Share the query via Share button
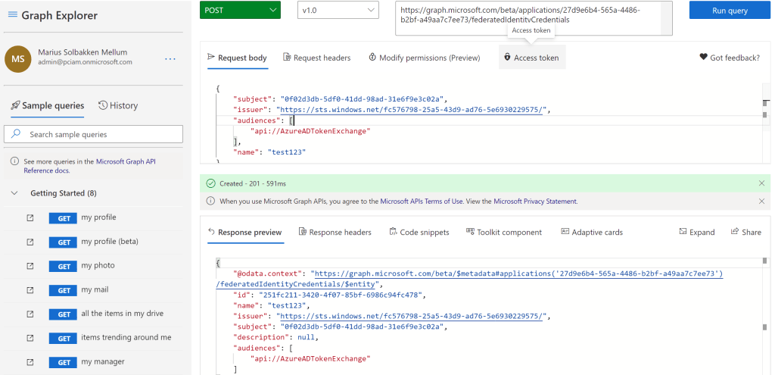 click(x=746, y=233)
